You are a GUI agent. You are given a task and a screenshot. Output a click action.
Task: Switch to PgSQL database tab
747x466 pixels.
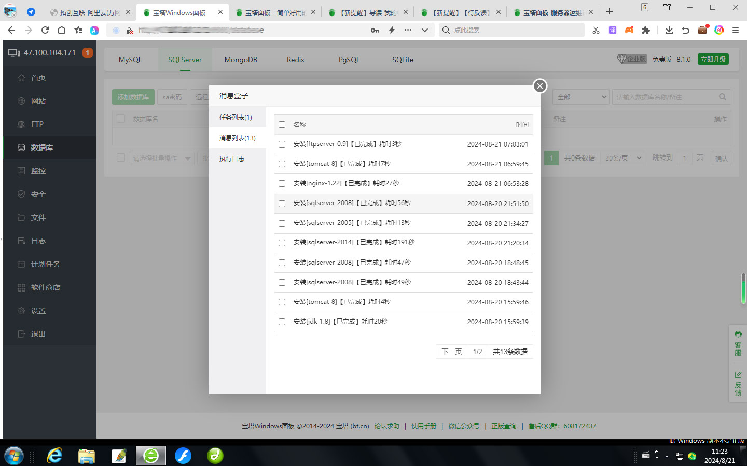[x=349, y=60]
